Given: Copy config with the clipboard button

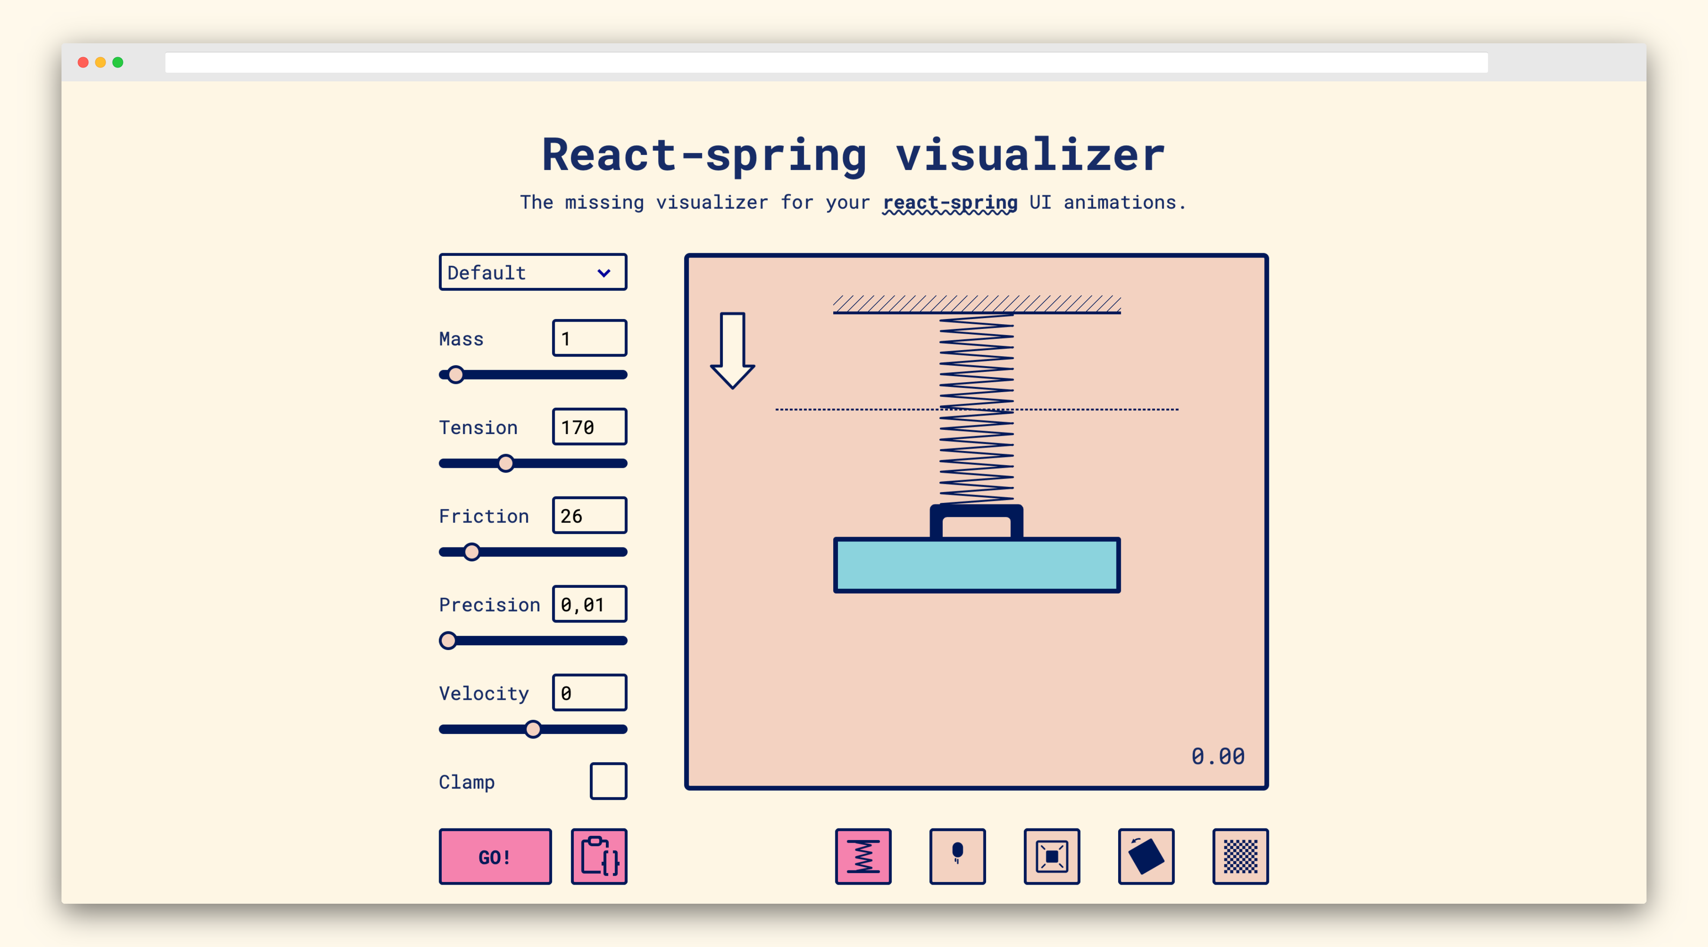Looking at the screenshot, I should click(599, 856).
